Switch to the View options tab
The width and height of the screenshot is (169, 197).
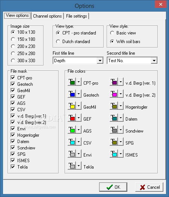tap(17, 16)
